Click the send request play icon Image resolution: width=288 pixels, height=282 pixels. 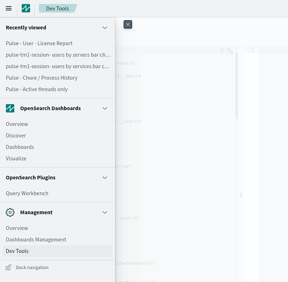(222, 51)
